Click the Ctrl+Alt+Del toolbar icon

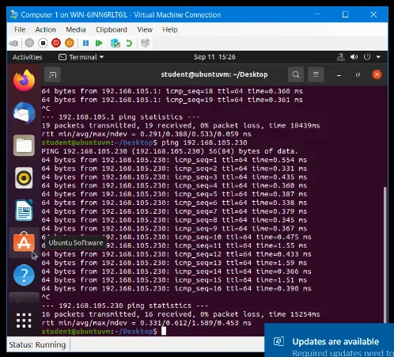pos(14,43)
